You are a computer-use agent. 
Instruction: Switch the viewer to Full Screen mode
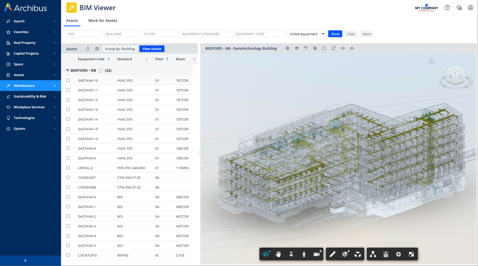coord(411,254)
